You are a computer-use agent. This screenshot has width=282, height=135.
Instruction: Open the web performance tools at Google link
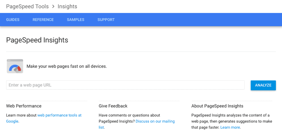pyautogui.click(x=44, y=118)
